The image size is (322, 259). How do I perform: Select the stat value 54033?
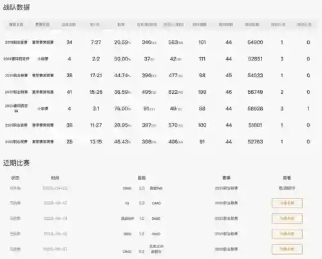click(255, 75)
